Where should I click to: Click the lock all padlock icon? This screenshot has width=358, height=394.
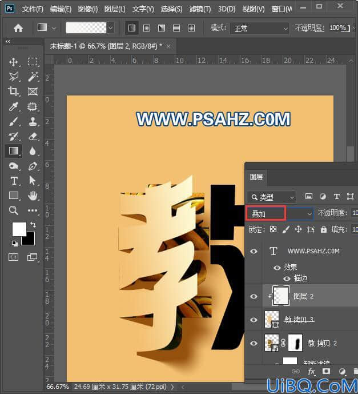click(324, 229)
